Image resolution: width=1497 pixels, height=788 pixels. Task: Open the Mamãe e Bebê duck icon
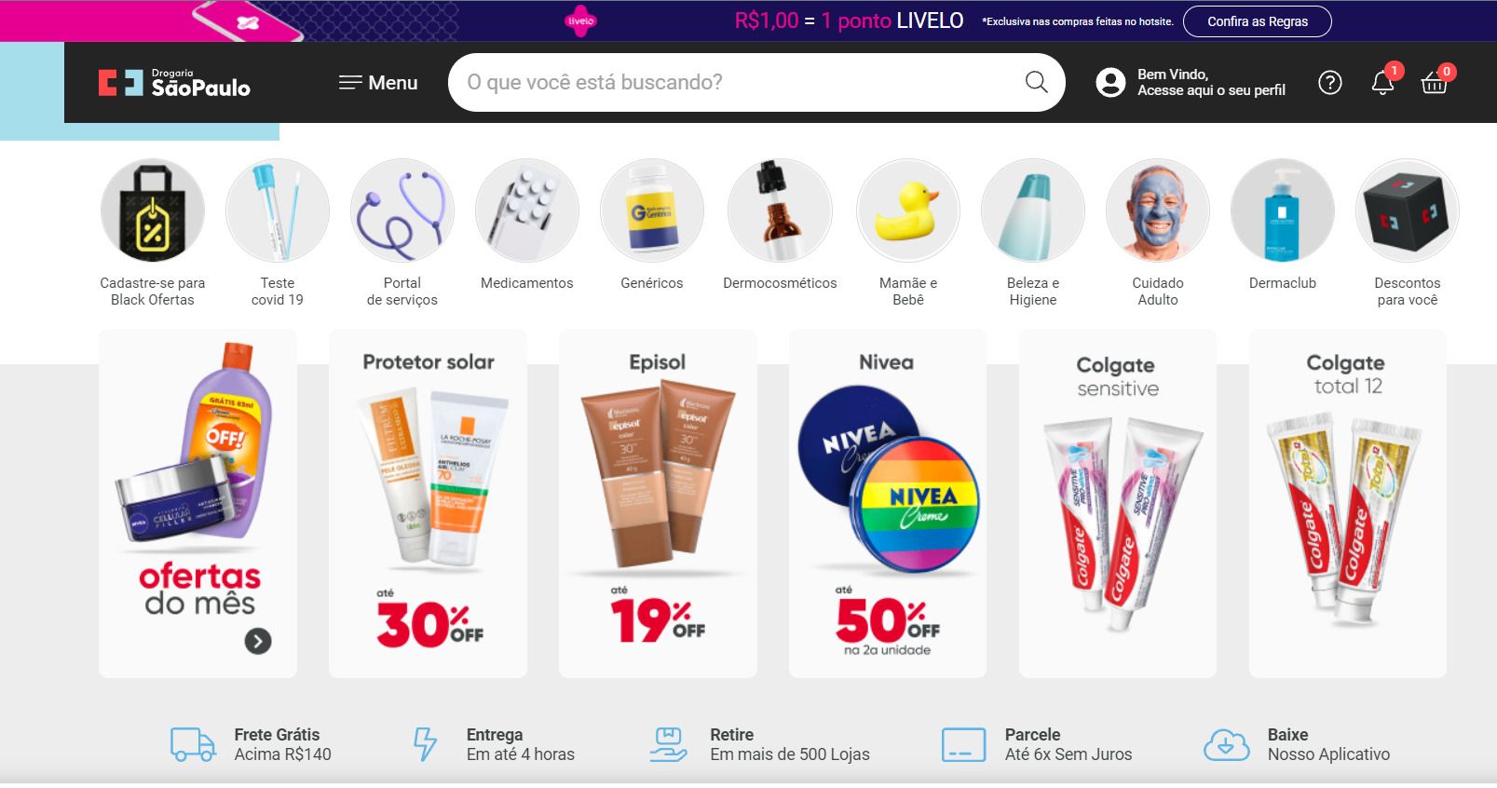(x=908, y=211)
